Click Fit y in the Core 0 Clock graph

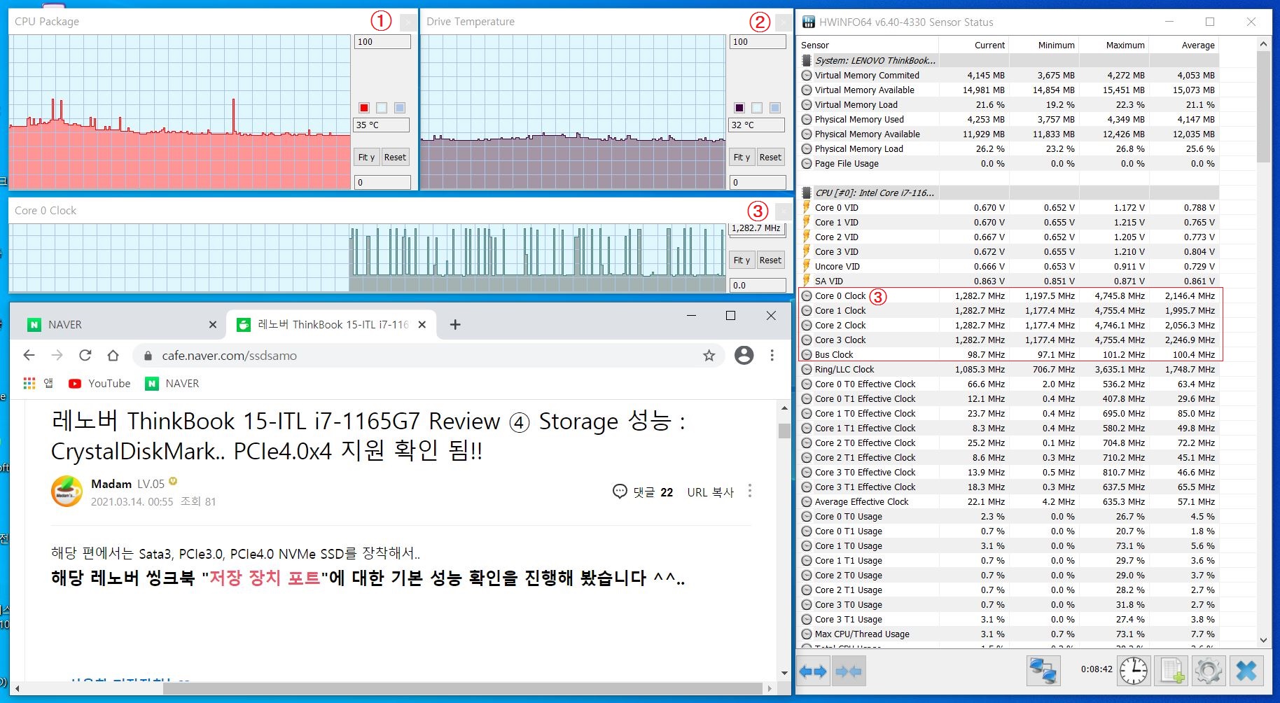tap(742, 260)
